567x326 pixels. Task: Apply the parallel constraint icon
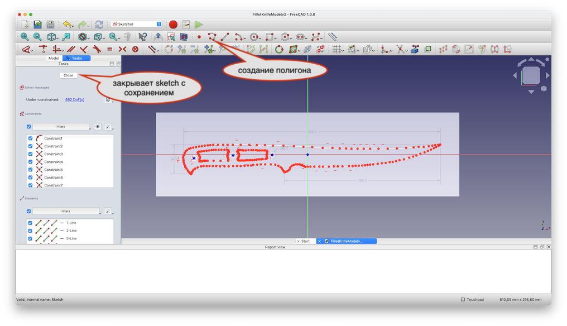pos(71,50)
